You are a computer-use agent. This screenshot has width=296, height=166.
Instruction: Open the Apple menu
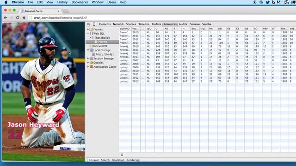[6, 2]
